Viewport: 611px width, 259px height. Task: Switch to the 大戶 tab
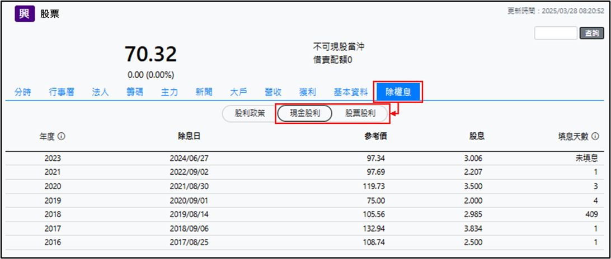coord(239,92)
